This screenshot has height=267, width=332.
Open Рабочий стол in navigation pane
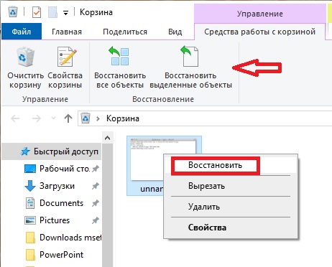click(x=57, y=169)
